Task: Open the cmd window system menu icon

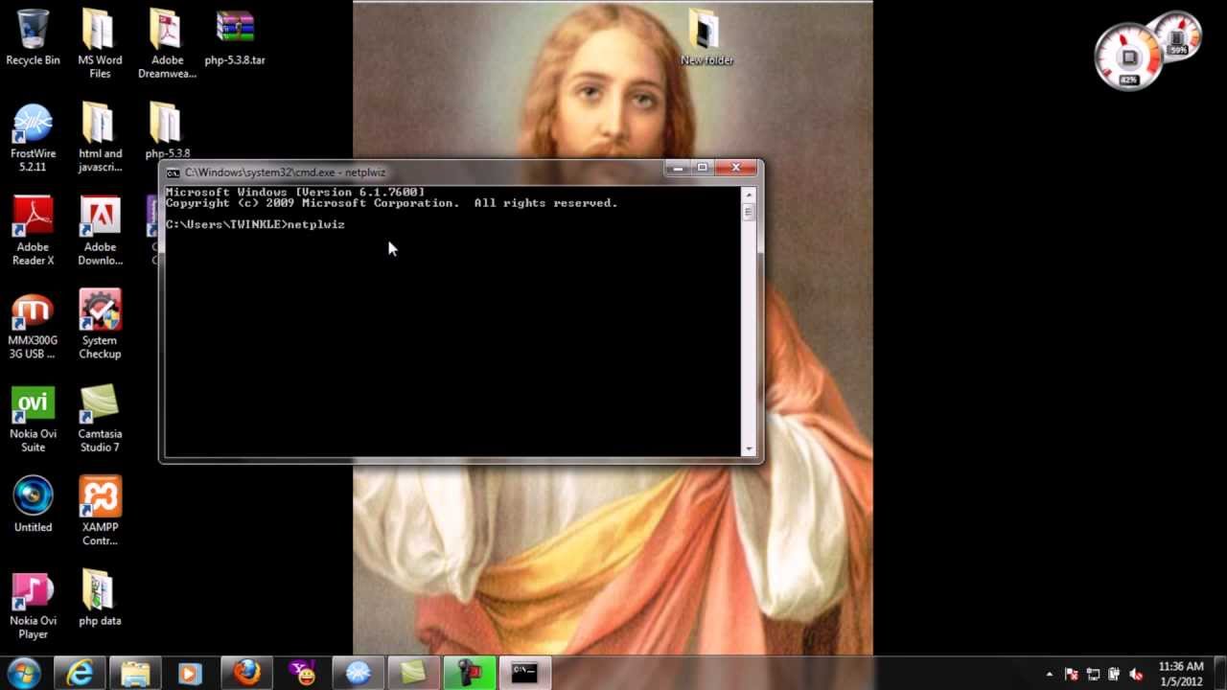Action: point(173,172)
